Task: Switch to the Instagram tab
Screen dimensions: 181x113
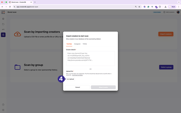Action: (77, 44)
